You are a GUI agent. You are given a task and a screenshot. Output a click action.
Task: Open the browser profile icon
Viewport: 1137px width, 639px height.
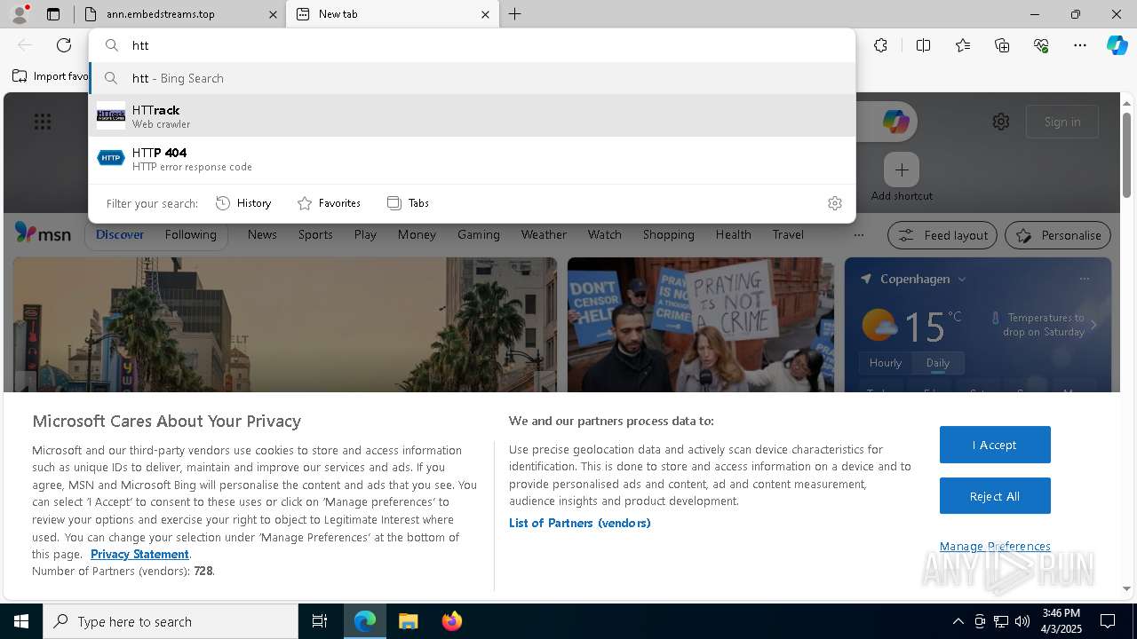[x=20, y=14]
